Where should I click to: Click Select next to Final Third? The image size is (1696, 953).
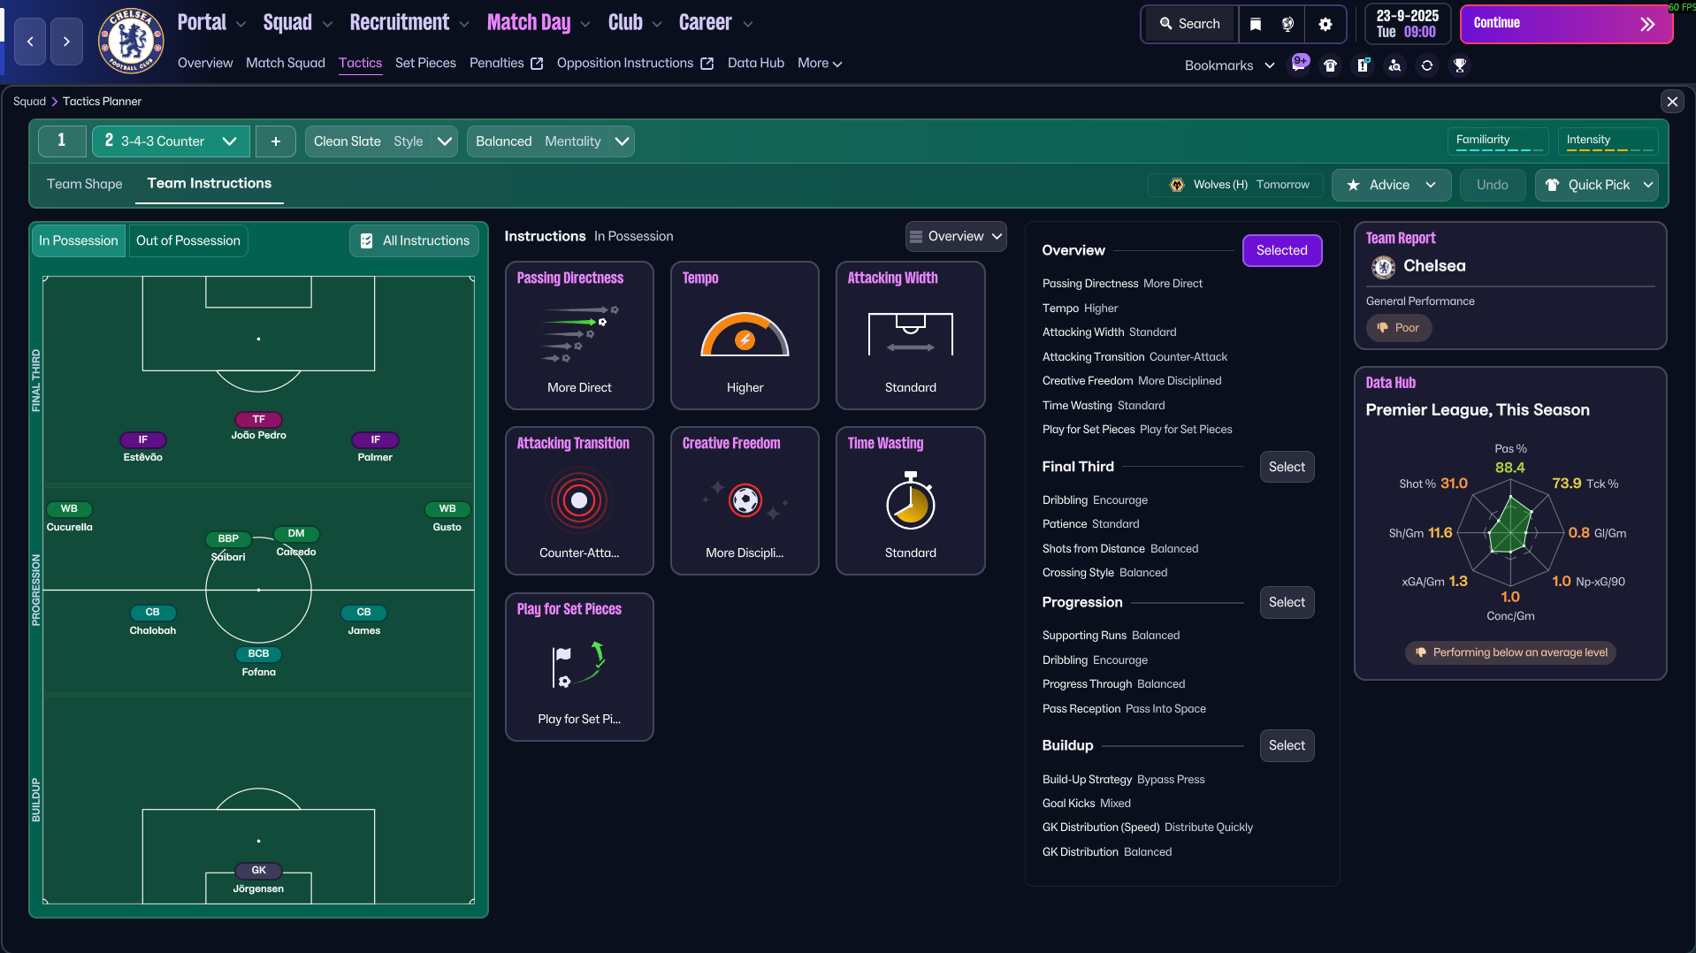(1287, 467)
